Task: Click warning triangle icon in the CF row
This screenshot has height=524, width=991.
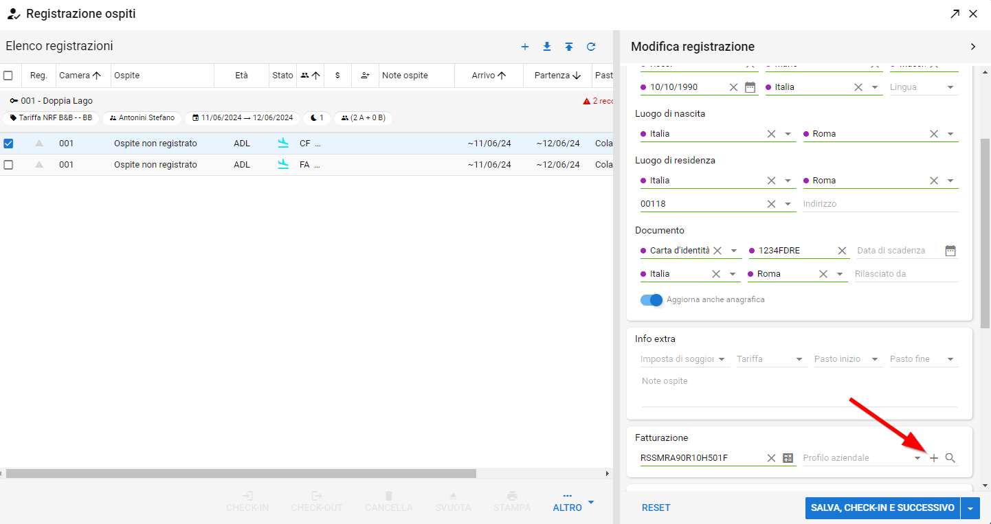Action: [x=39, y=144]
